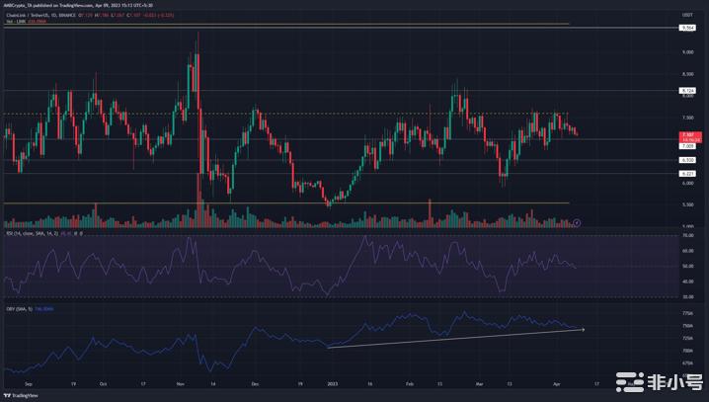Click the arrowhead on the OBV trendline
This screenshot has height=402, width=709.
coord(583,327)
